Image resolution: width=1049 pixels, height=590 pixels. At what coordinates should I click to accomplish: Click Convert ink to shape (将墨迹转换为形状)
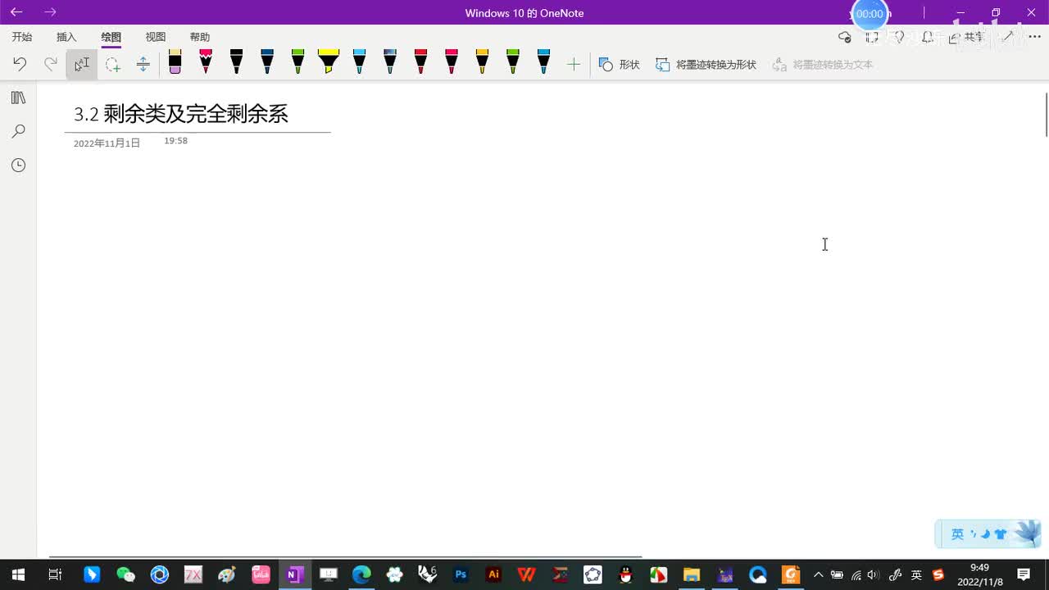pyautogui.click(x=706, y=64)
